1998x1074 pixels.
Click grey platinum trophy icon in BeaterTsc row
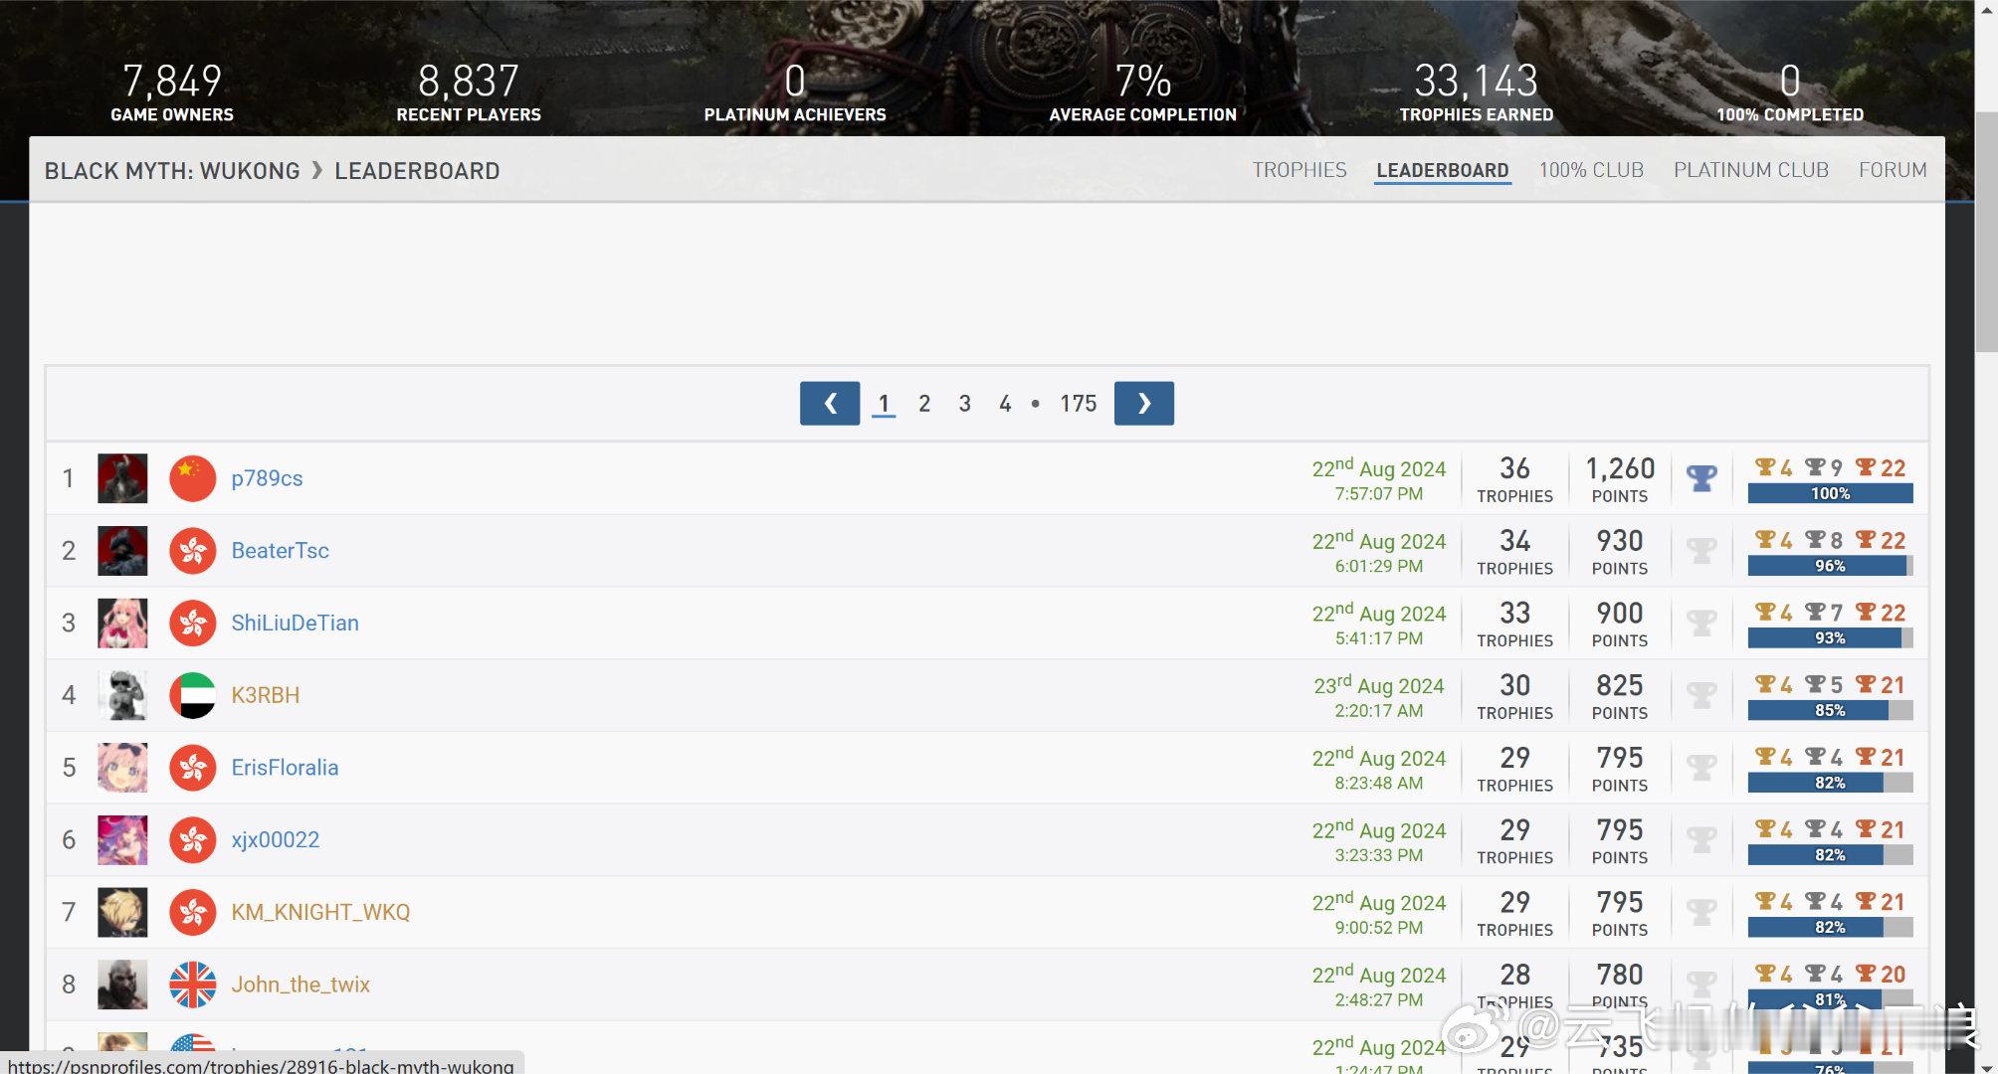tap(1701, 551)
